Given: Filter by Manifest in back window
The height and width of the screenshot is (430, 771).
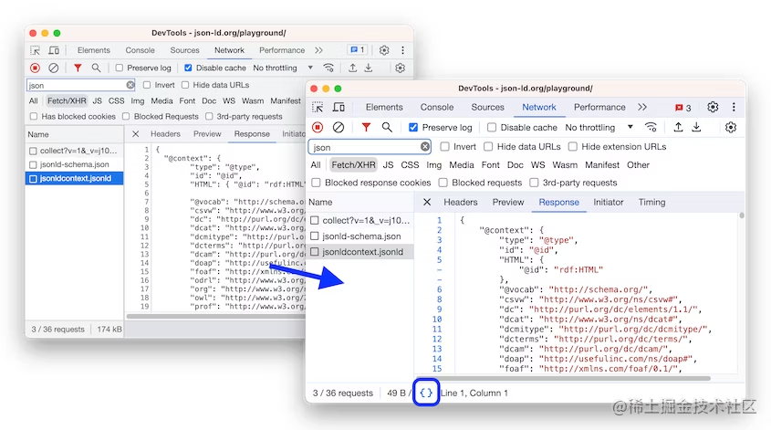Looking at the screenshot, I should click(x=286, y=100).
